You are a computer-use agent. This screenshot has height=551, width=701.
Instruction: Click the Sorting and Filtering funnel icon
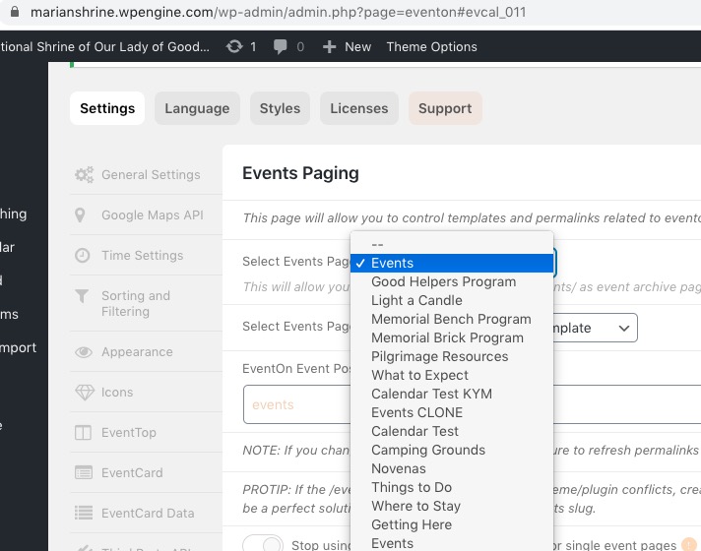pos(81,297)
